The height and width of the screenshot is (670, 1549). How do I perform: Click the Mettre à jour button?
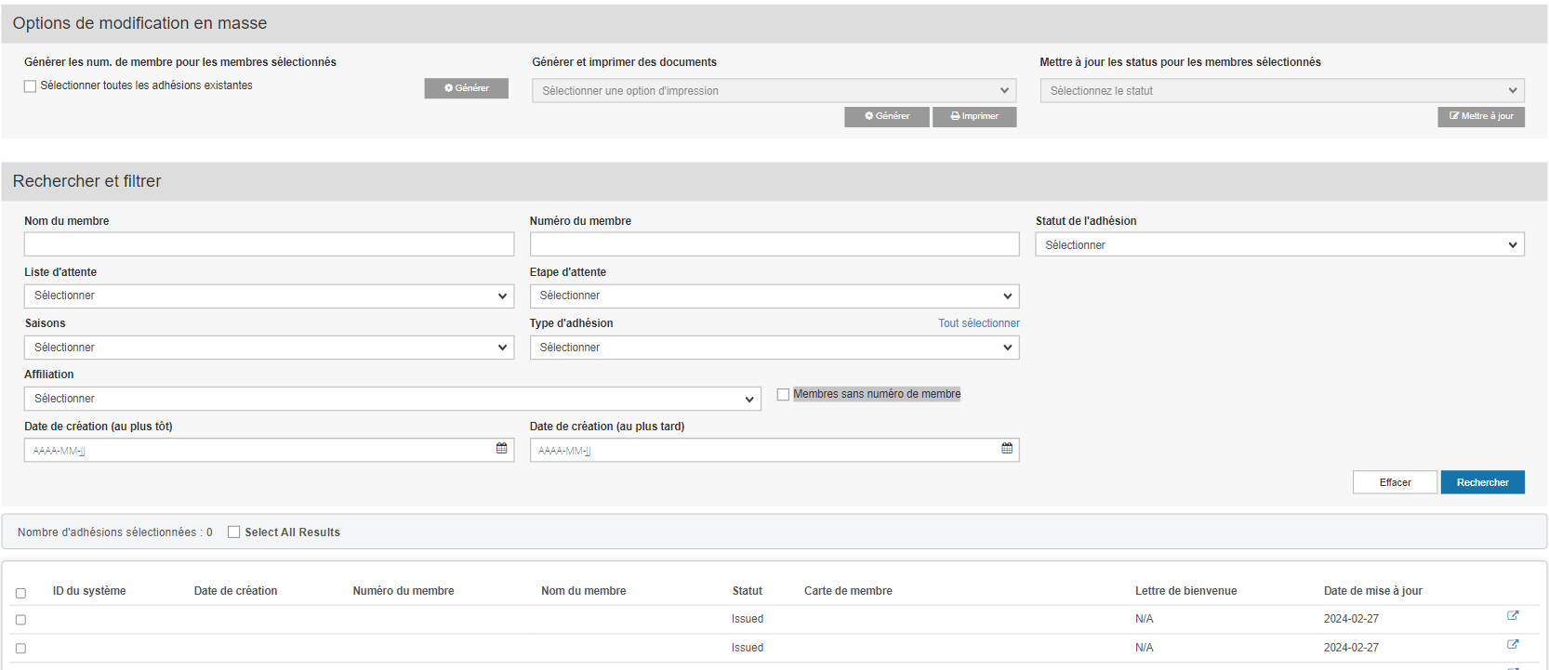tap(1480, 116)
